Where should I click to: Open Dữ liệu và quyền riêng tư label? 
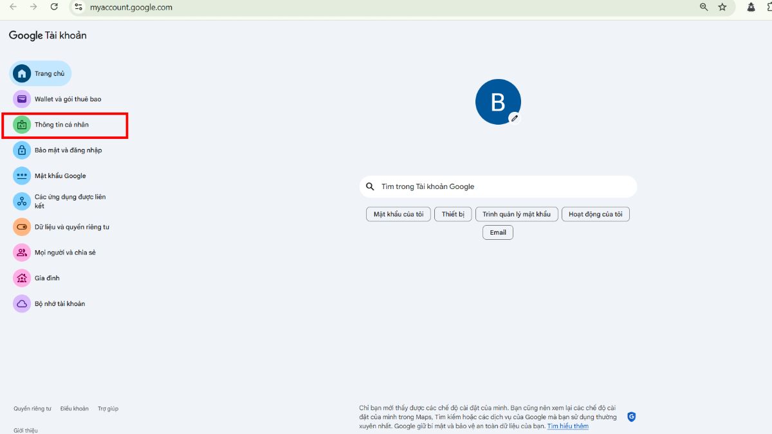tap(72, 227)
